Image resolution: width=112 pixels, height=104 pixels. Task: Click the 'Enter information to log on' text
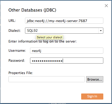point(42,41)
